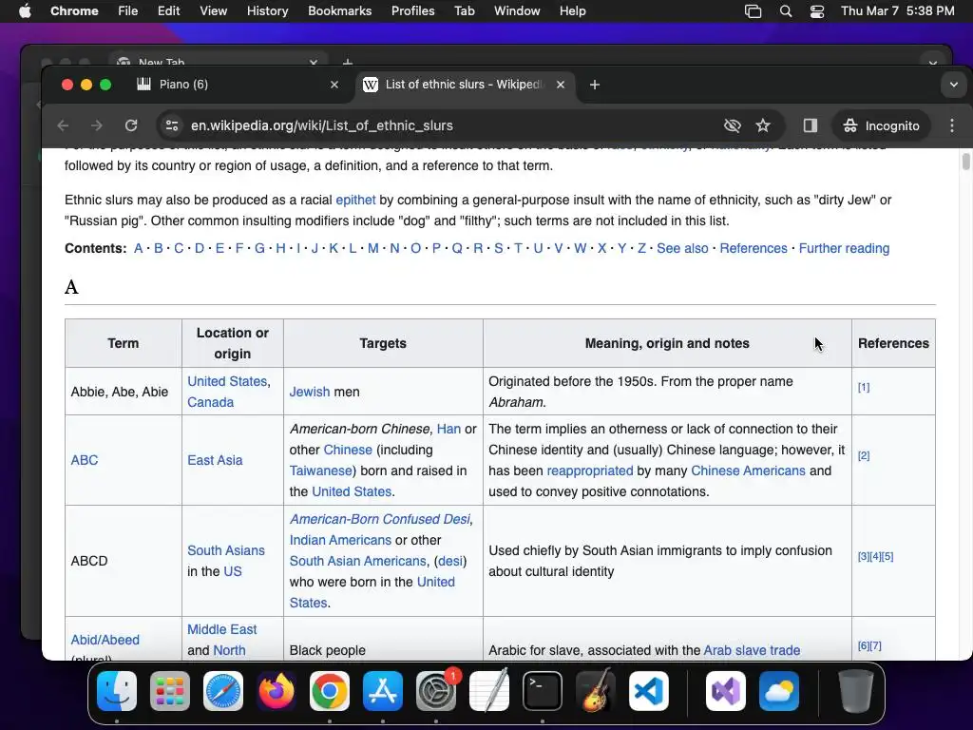973x730 pixels.
Task: Open the cloud weather app in Dock
Action: [x=779, y=691]
